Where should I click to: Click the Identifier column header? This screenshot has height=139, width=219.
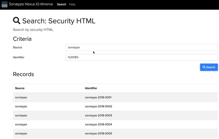pyautogui.click(x=91, y=88)
